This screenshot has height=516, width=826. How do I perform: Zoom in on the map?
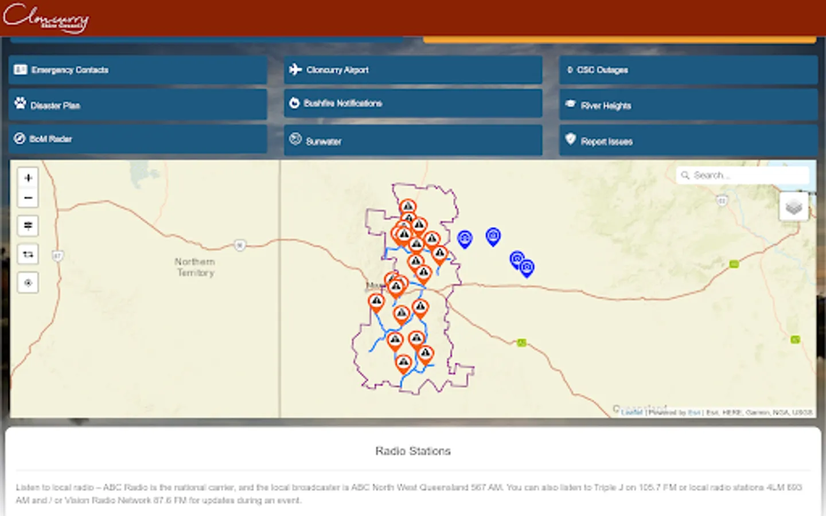[28, 178]
